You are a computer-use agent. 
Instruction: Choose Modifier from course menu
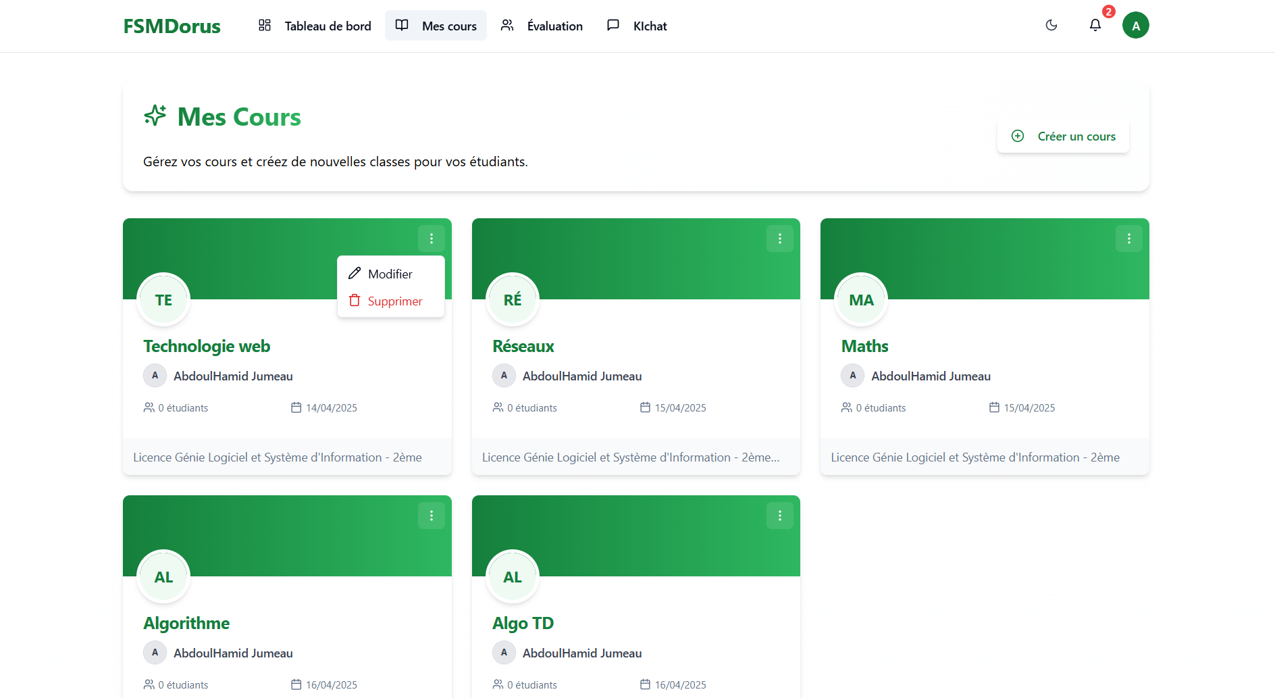click(390, 274)
